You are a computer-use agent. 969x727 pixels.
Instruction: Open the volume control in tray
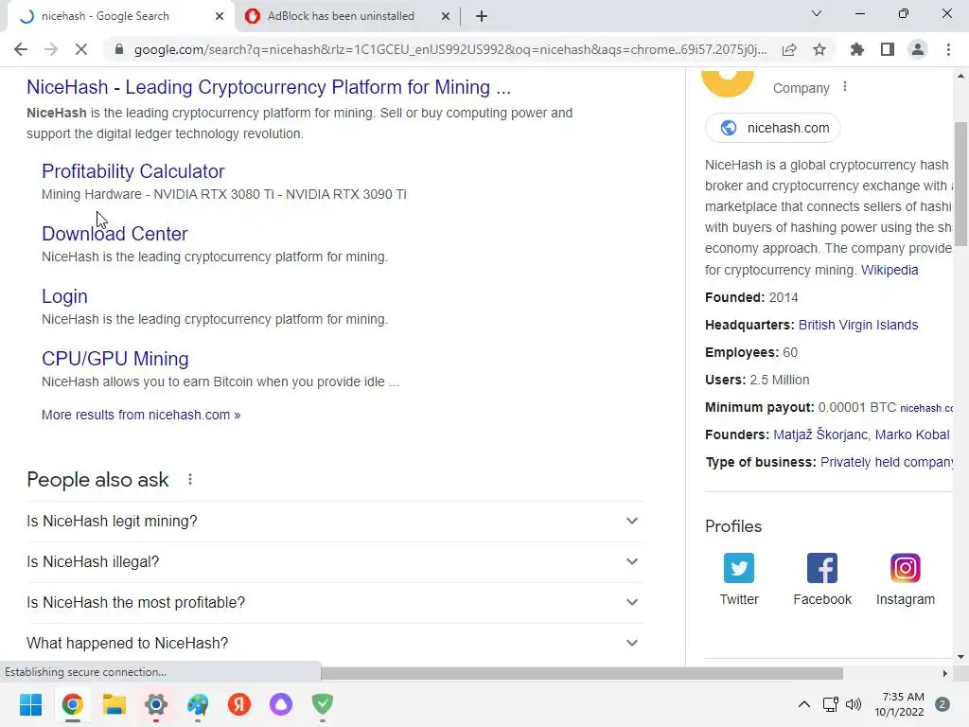click(x=854, y=704)
